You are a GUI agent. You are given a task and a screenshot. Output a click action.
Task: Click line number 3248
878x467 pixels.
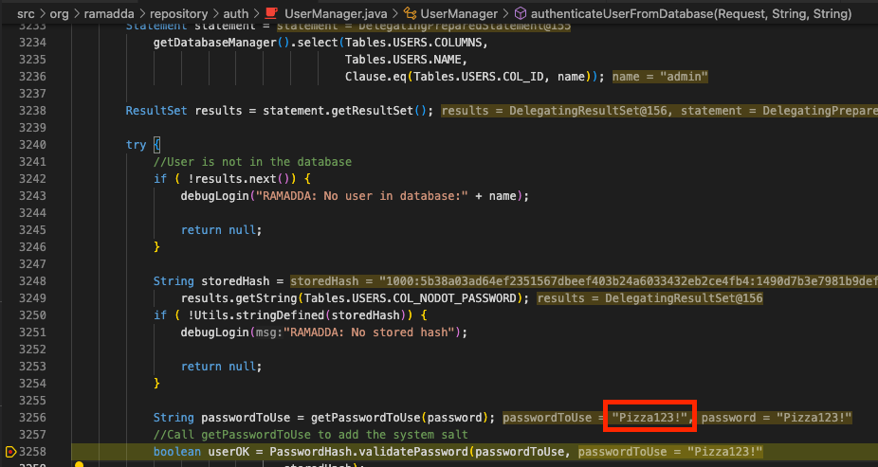point(32,280)
